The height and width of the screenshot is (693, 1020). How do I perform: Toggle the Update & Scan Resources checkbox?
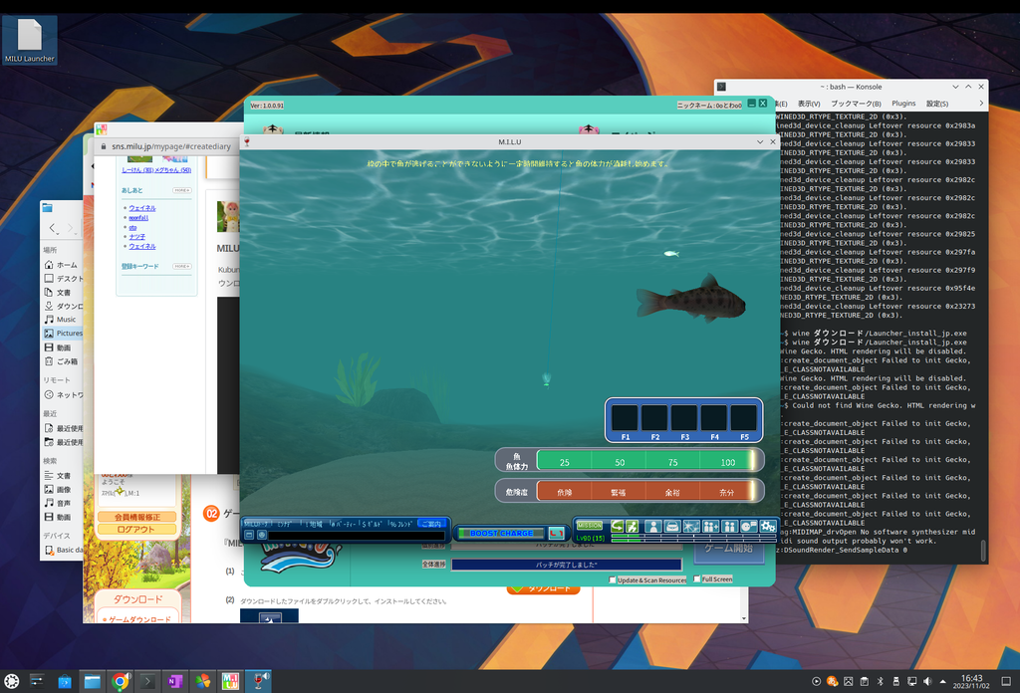613,579
